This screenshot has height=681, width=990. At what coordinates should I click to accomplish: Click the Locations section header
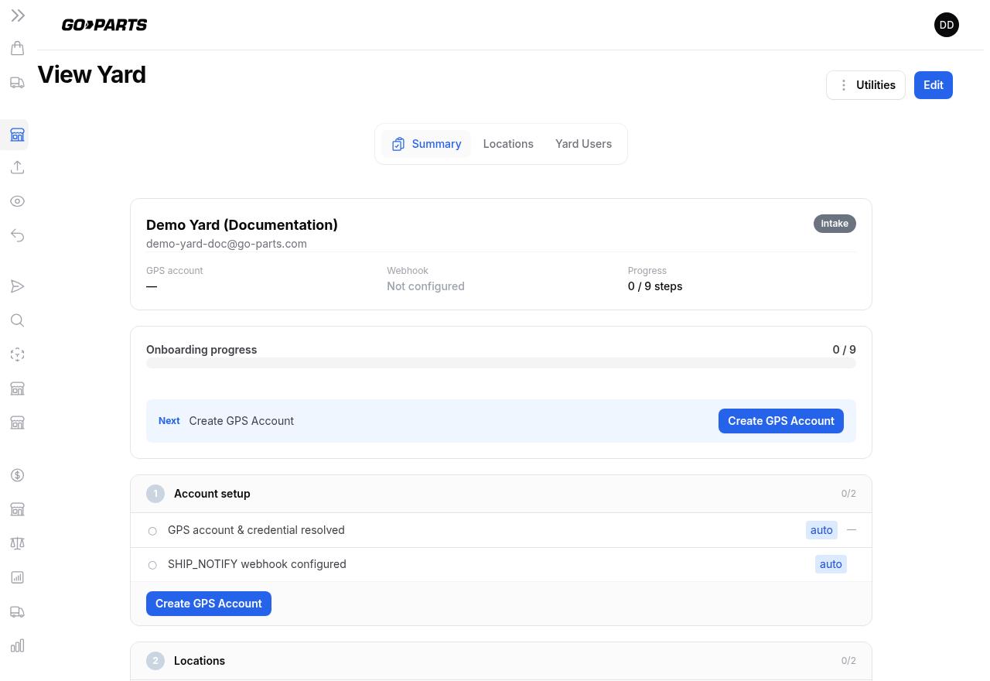pyautogui.click(x=501, y=661)
